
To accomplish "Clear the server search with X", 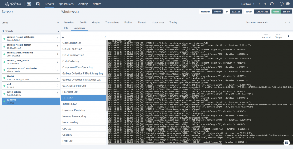I will point(58,31).
